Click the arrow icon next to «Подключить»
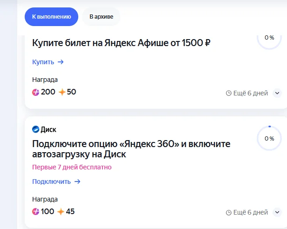 pos(77,182)
